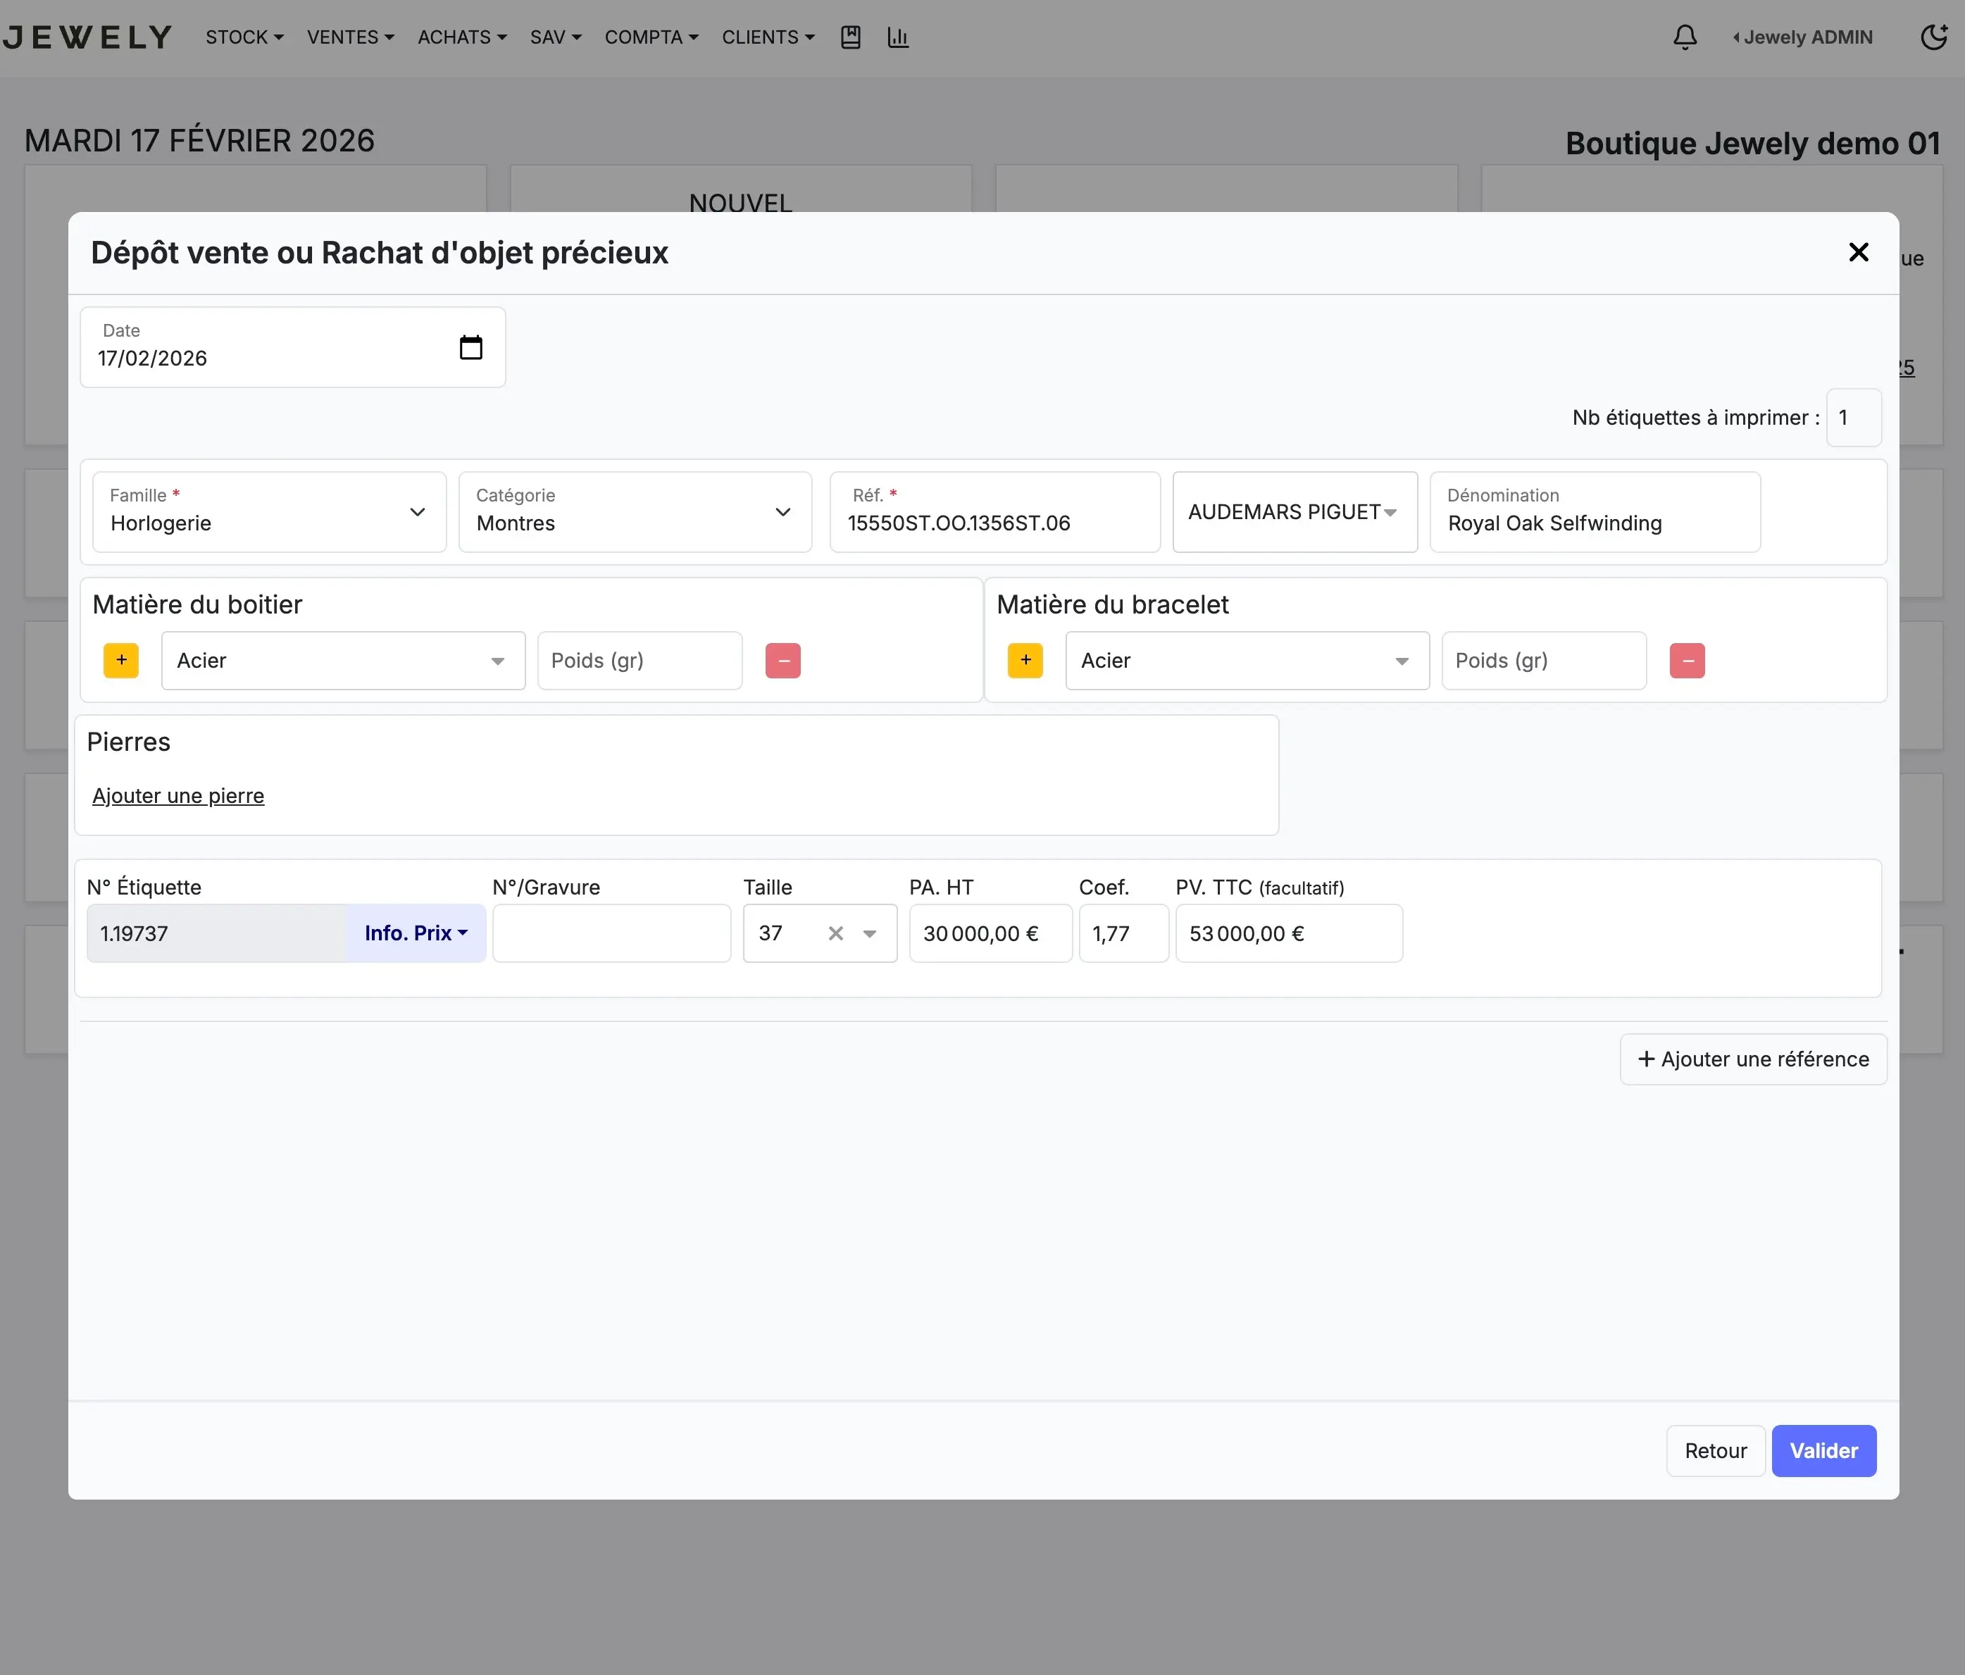Viewport: 1965px width, 1675px height.
Task: Open the statistics bar chart icon
Action: tap(897, 37)
